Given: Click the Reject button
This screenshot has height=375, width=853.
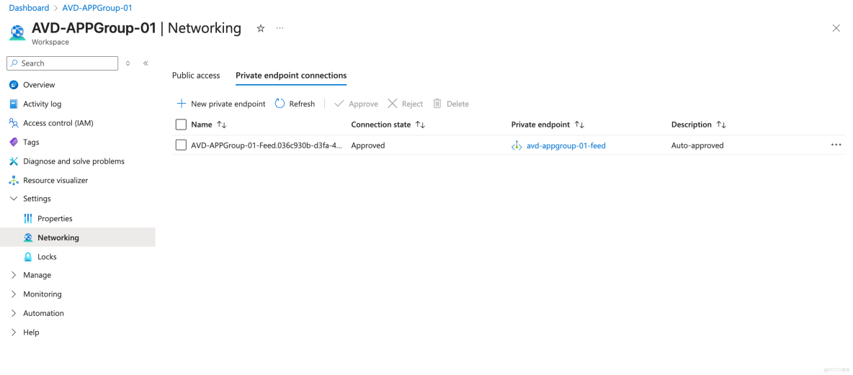Looking at the screenshot, I should pos(406,104).
